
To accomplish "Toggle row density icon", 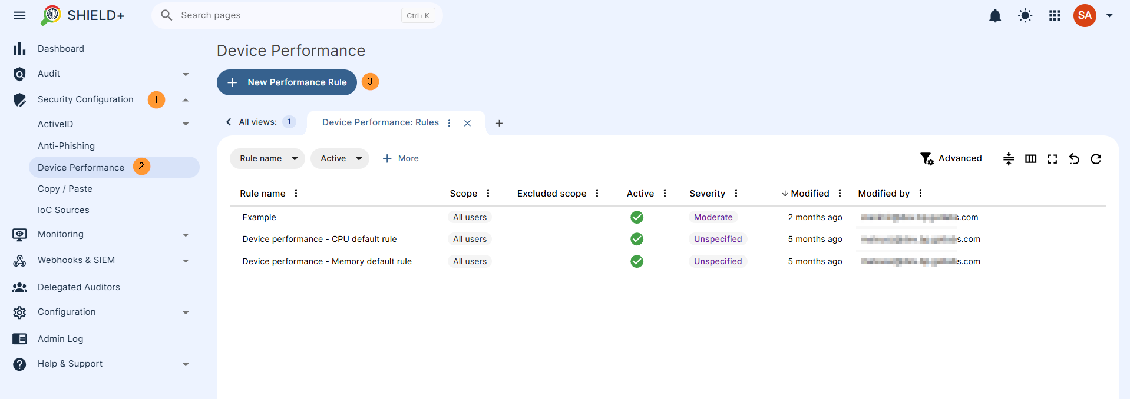I will point(1009,158).
